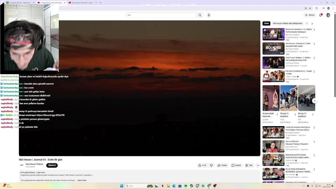Open the Chrome media control icon
336x189 pixels.
click(324, 8)
